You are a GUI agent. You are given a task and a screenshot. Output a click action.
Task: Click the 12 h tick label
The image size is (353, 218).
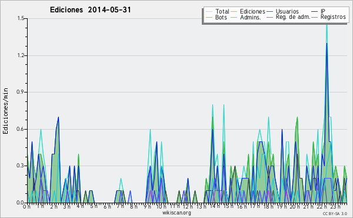click(187, 206)
